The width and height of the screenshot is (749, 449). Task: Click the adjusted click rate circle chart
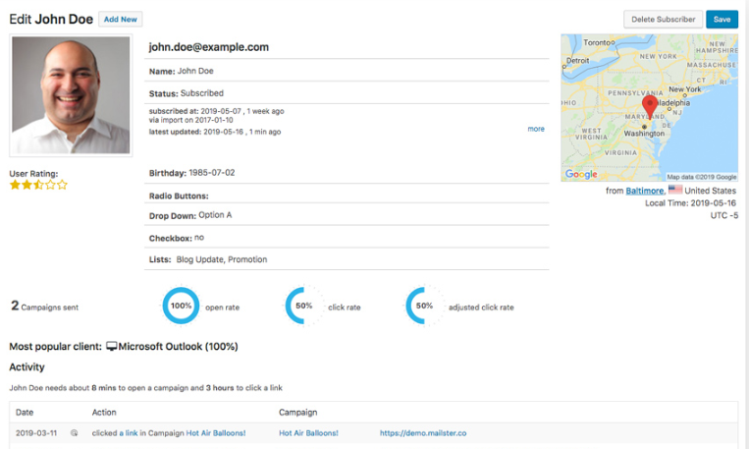coord(424,307)
